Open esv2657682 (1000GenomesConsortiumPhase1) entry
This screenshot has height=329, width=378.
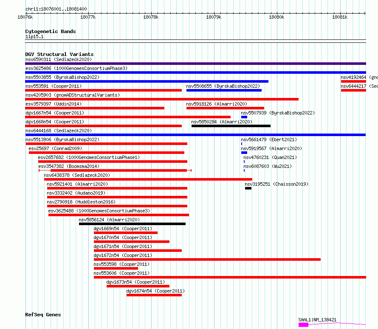pyautogui.click(x=89, y=157)
